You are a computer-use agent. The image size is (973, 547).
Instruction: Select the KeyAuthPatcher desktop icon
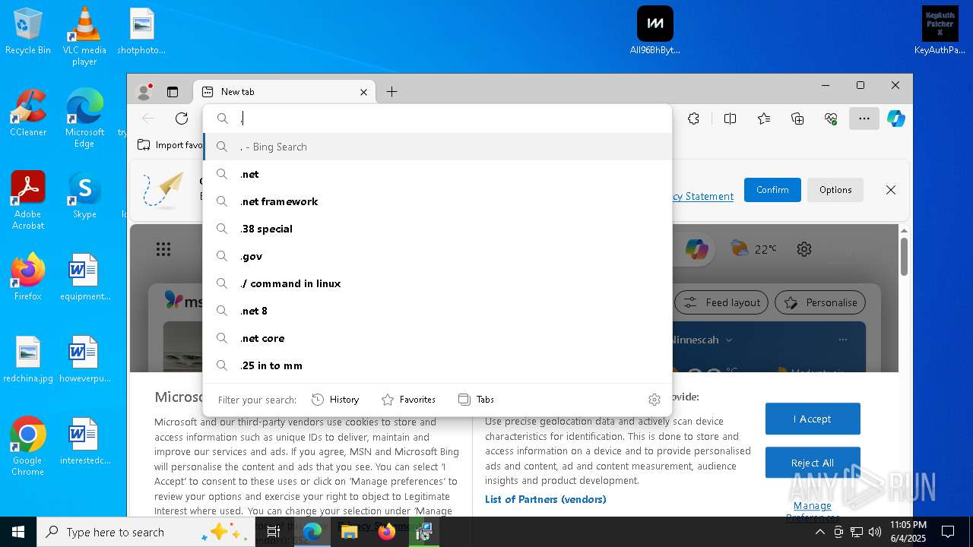940,30
